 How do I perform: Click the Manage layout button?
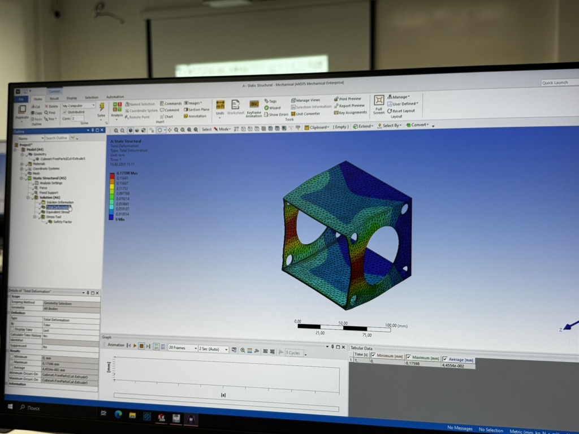tap(399, 97)
